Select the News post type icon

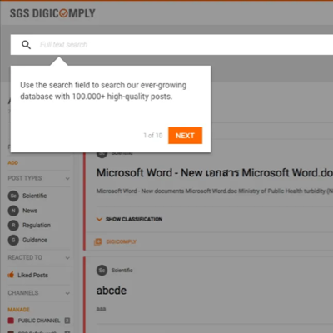pyautogui.click(x=13, y=211)
